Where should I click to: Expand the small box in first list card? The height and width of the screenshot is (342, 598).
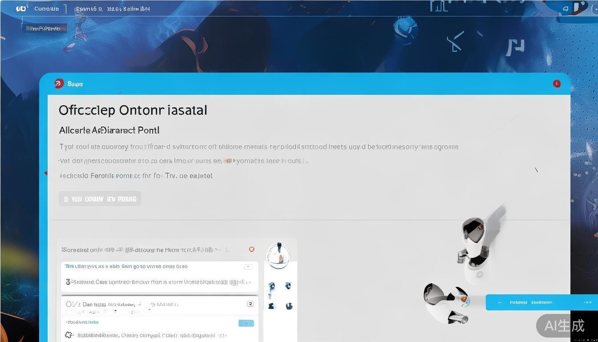249,267
